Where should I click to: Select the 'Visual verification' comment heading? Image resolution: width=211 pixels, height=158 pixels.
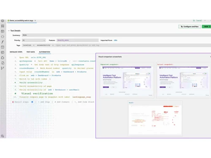point(37,94)
